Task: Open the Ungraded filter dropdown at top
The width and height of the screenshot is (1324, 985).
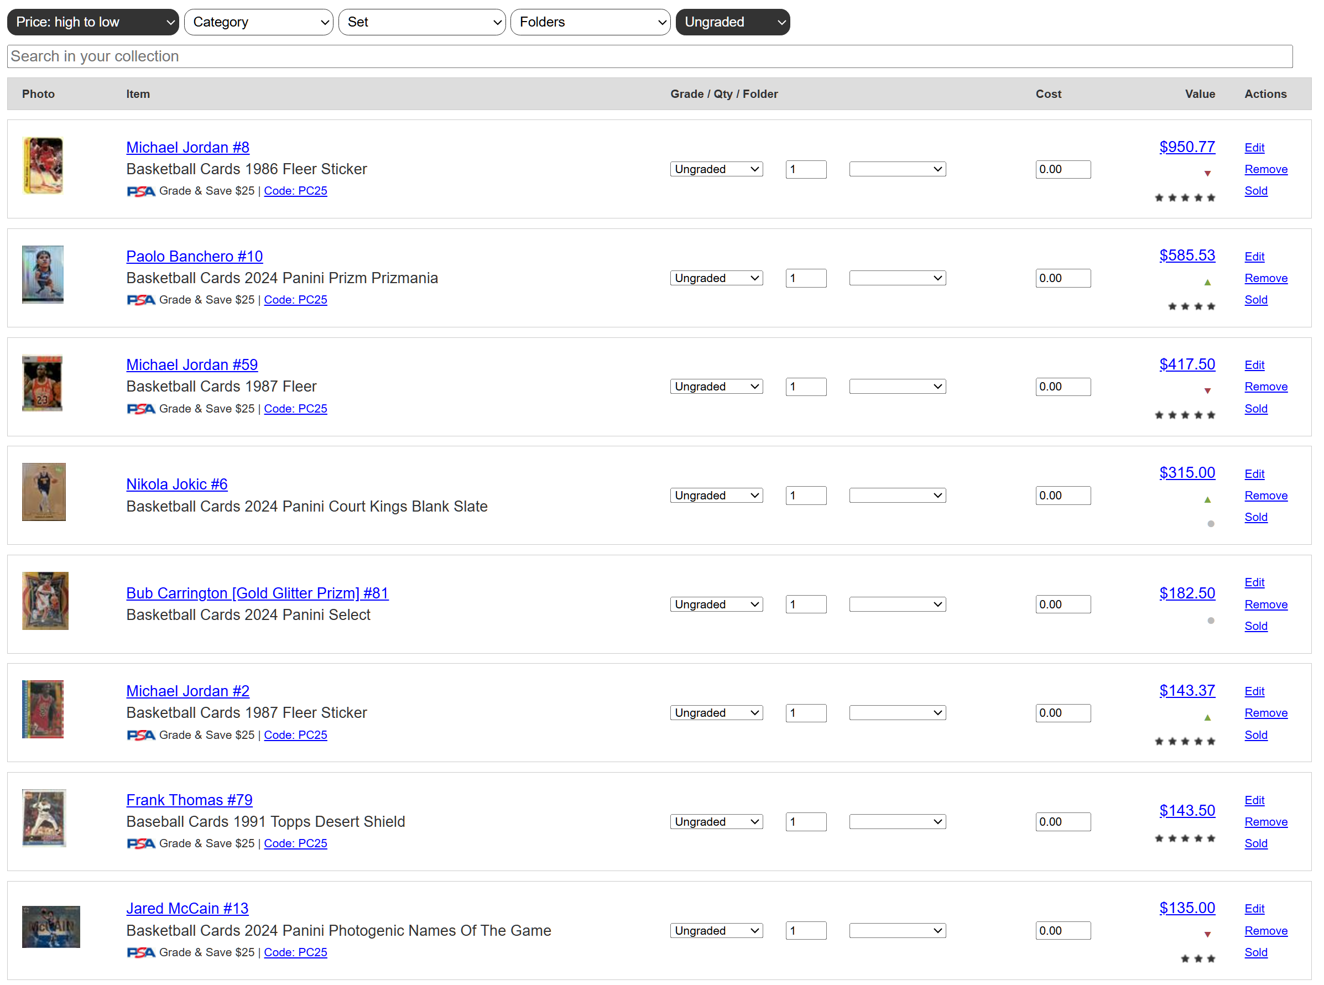Action: pyautogui.click(x=733, y=22)
